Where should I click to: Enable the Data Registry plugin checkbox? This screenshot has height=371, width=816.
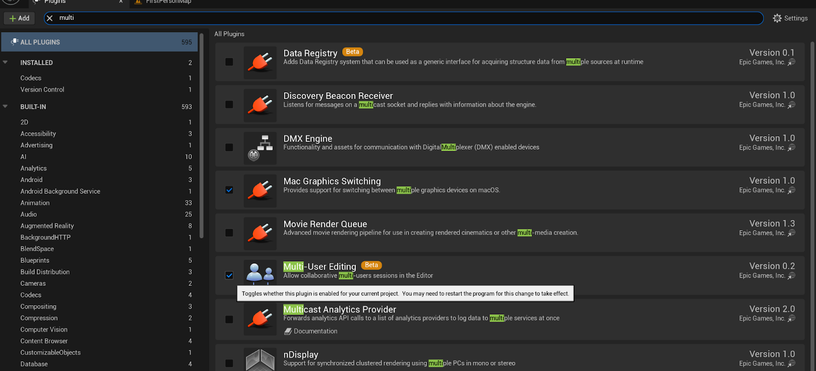point(229,62)
